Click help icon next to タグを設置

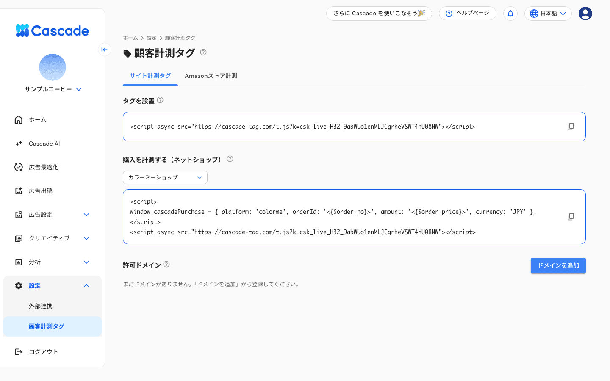(x=160, y=100)
